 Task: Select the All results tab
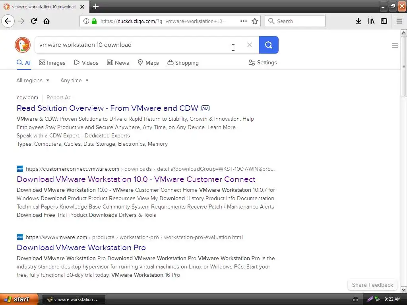pos(23,63)
